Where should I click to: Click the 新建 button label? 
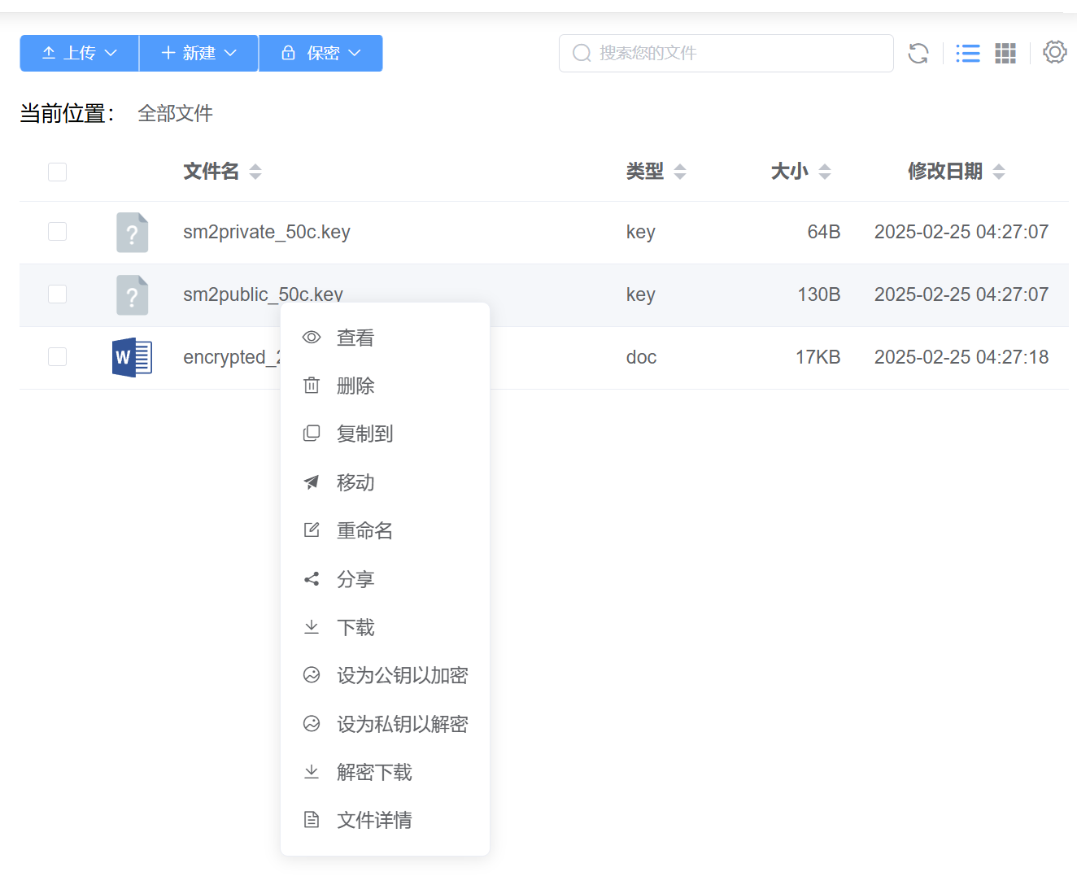(x=199, y=53)
